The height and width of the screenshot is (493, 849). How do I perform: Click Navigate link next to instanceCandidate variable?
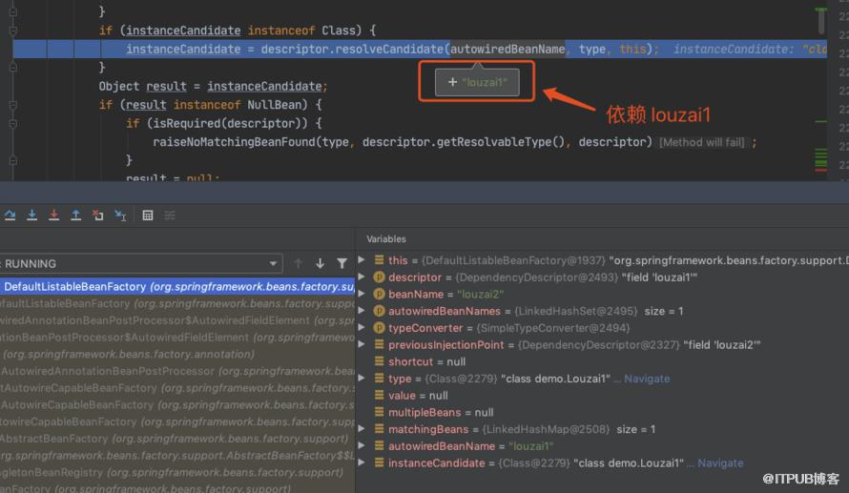point(720,463)
